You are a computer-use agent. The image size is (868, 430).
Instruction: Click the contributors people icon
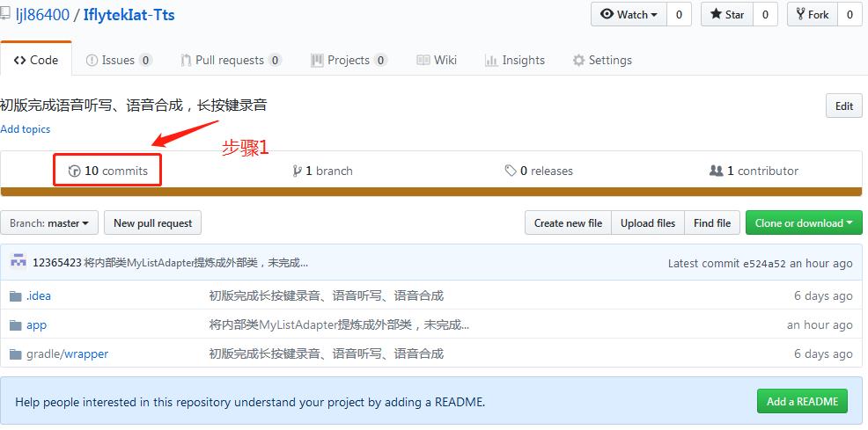point(717,171)
